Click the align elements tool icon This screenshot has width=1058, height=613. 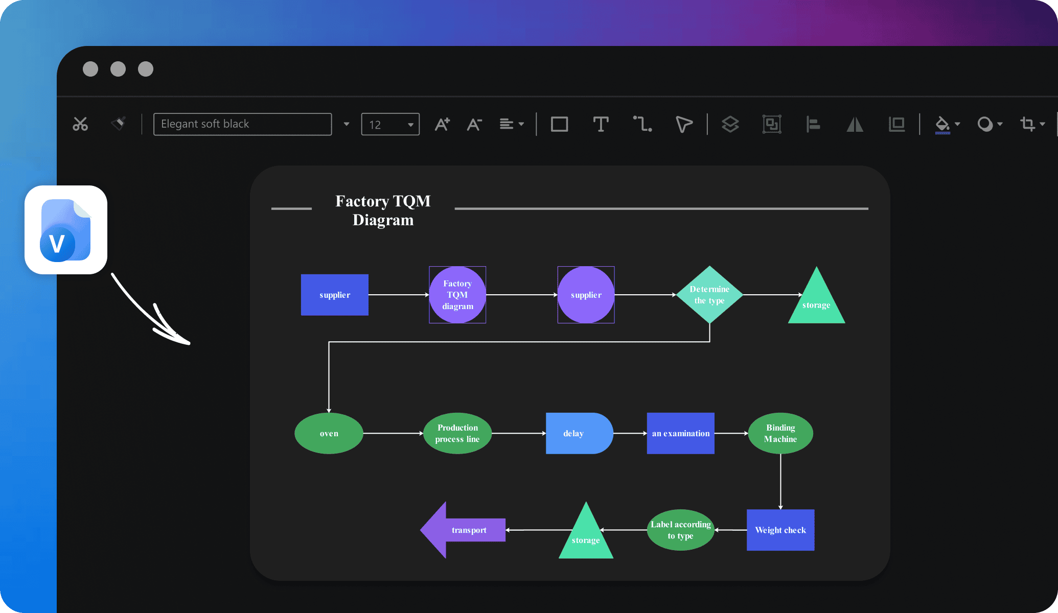[x=813, y=123]
